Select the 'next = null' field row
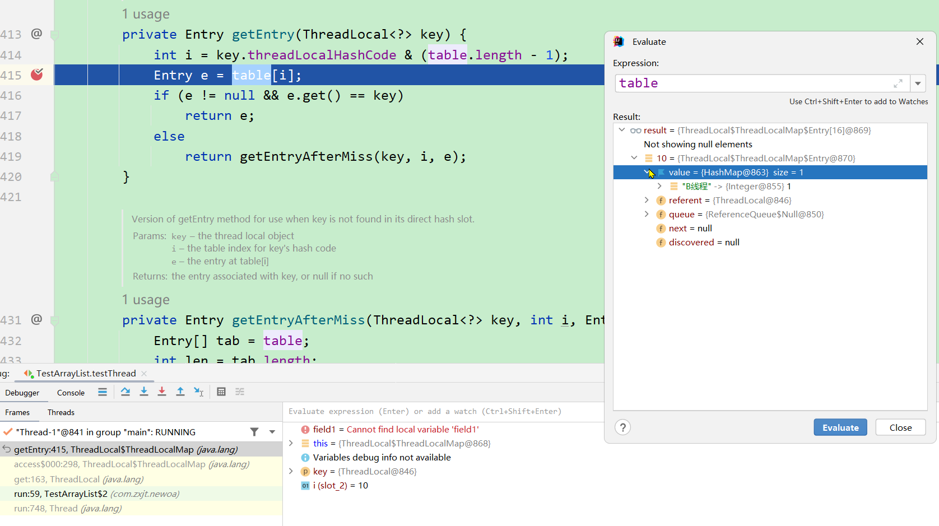The height and width of the screenshot is (526, 939). tap(770, 228)
